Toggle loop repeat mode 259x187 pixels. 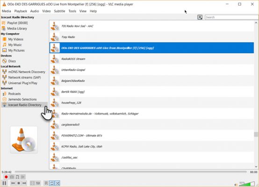point(52,183)
